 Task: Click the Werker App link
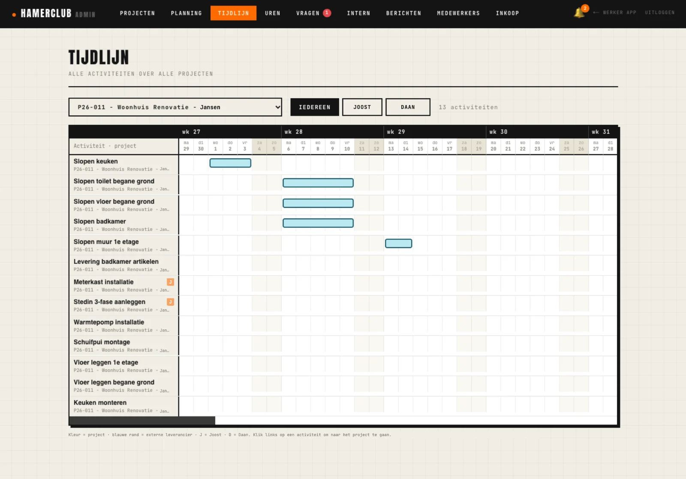[615, 12]
